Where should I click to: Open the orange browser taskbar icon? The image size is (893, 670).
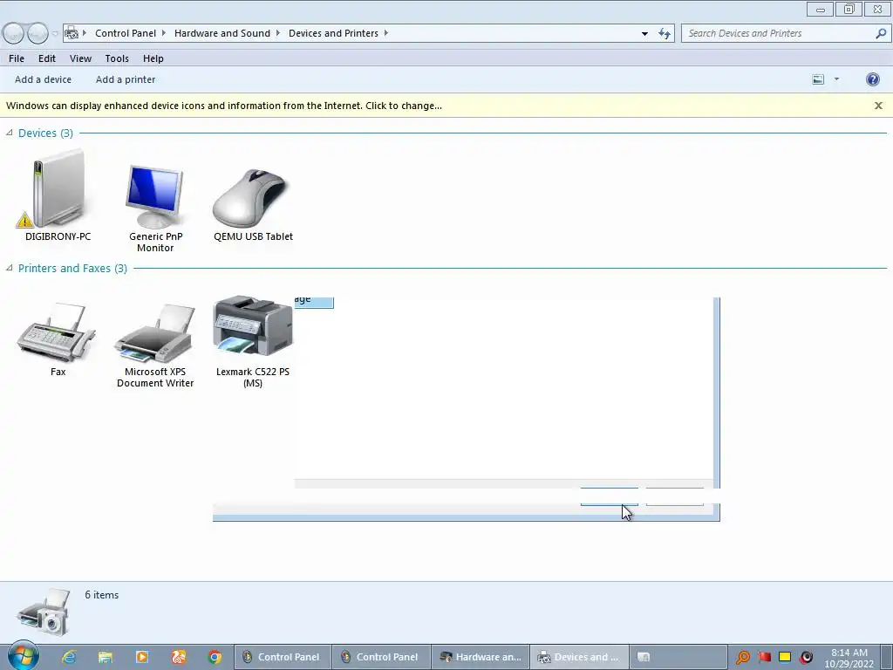pyautogui.click(x=178, y=657)
